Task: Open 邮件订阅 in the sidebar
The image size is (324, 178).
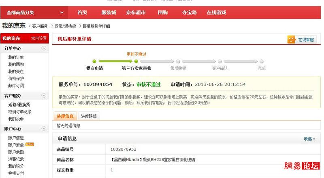Action: point(16,86)
